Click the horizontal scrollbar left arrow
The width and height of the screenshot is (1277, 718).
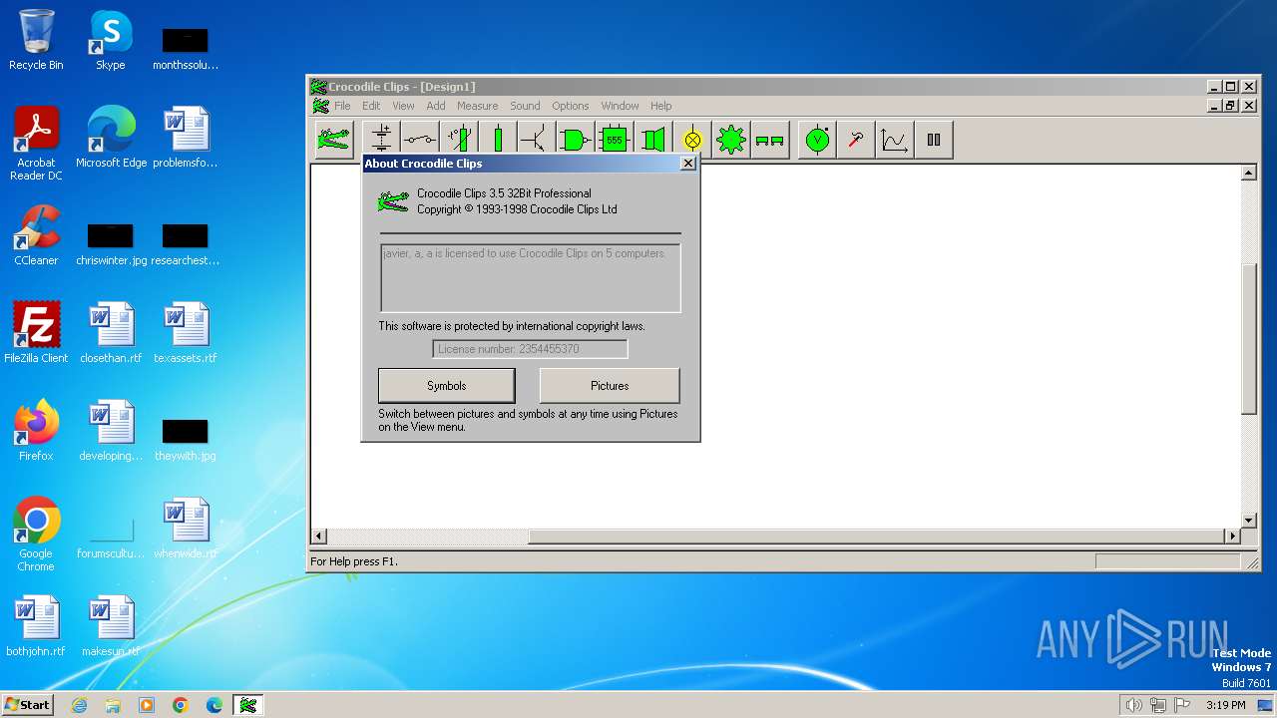(319, 537)
